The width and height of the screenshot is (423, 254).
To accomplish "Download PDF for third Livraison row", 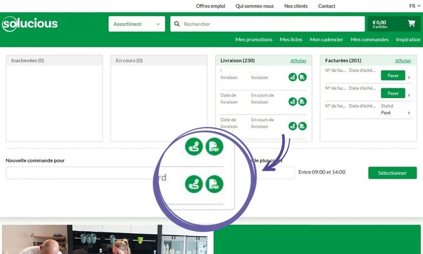I will point(302,126).
